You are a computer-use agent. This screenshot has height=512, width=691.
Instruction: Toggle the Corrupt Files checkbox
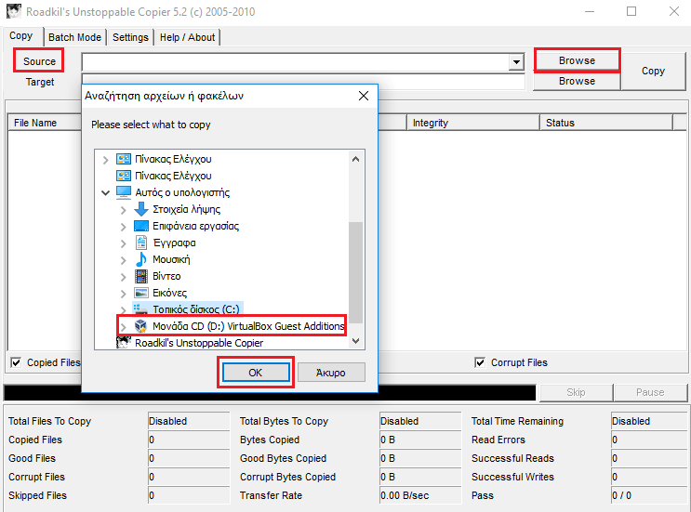pos(480,362)
